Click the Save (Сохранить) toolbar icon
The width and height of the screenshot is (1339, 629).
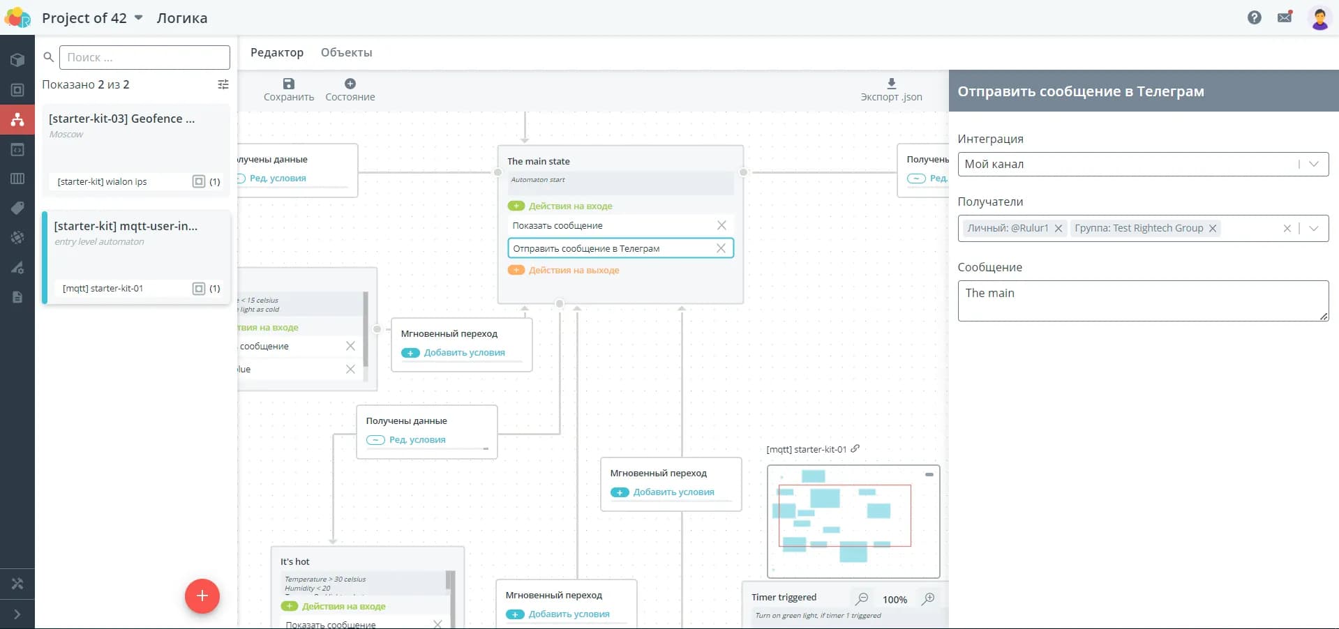(x=288, y=84)
